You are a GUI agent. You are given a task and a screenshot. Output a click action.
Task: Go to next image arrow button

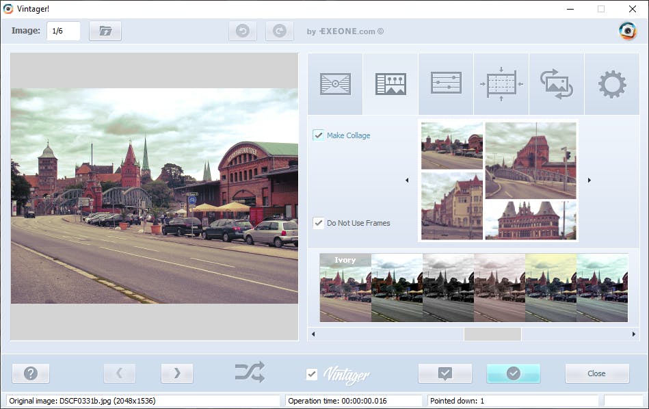click(x=176, y=373)
